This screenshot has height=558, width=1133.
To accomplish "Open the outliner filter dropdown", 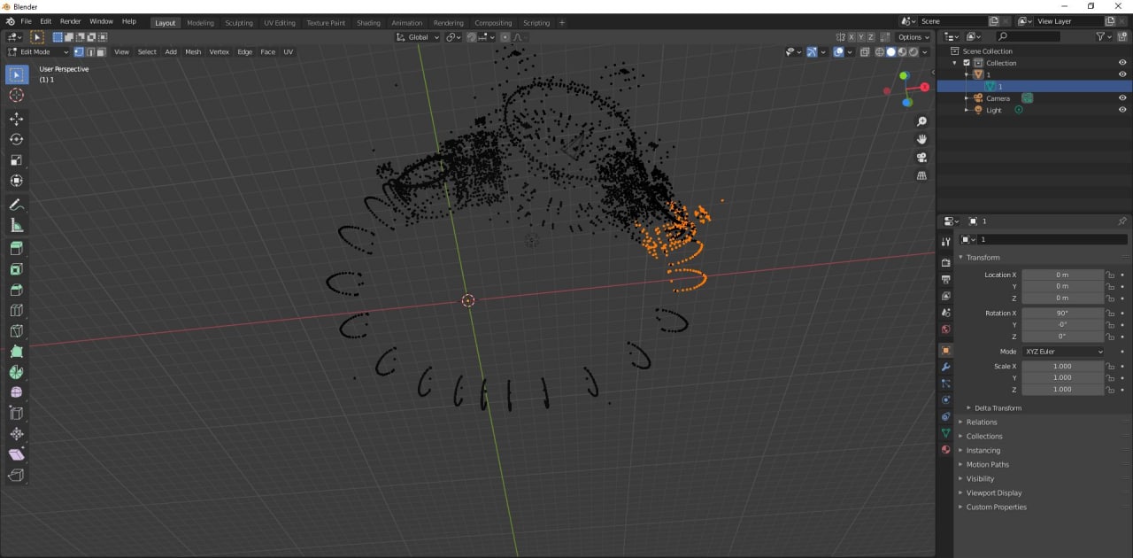I will 1104,36.
